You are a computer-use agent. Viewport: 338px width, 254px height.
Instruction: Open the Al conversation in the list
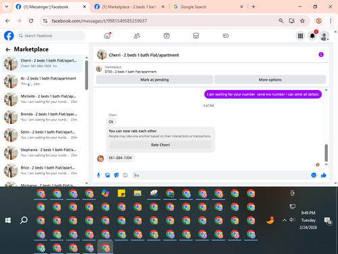pos(42,81)
